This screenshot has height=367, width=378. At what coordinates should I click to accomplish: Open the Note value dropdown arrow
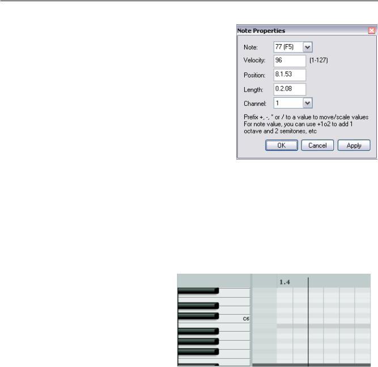(307, 47)
